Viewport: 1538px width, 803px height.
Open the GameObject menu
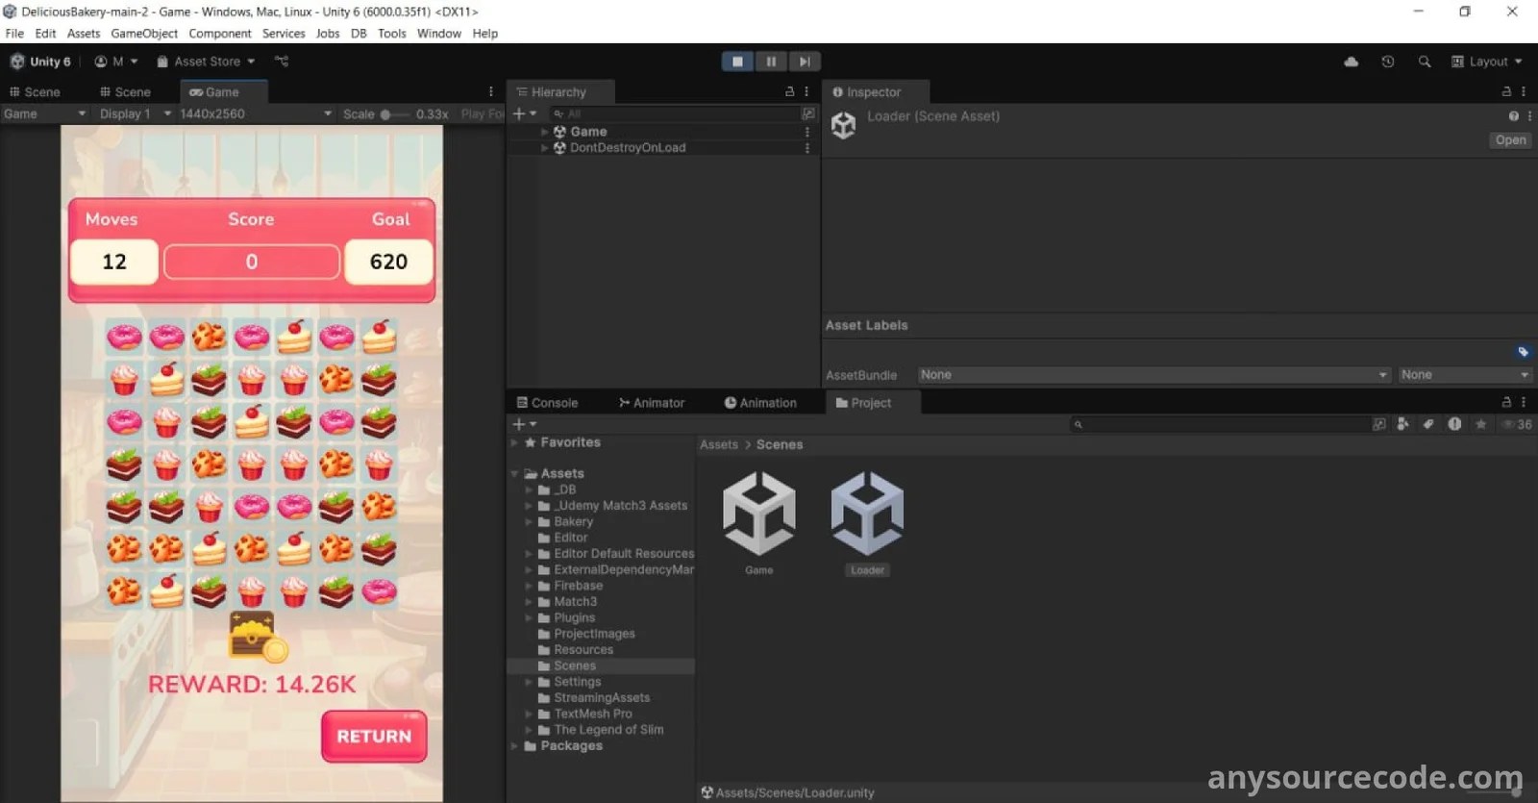pos(144,34)
